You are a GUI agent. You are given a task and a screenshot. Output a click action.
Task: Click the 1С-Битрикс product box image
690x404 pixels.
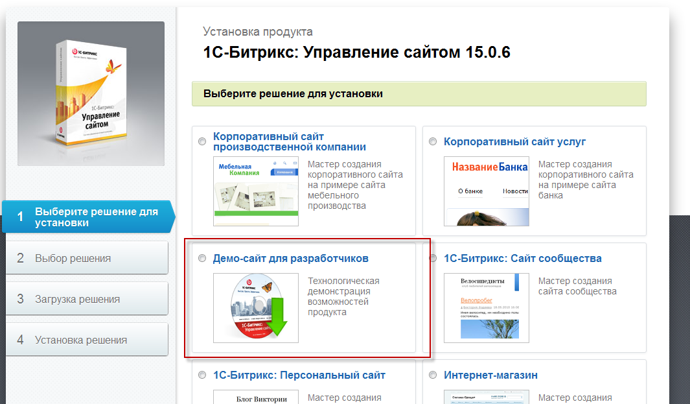coord(91,93)
